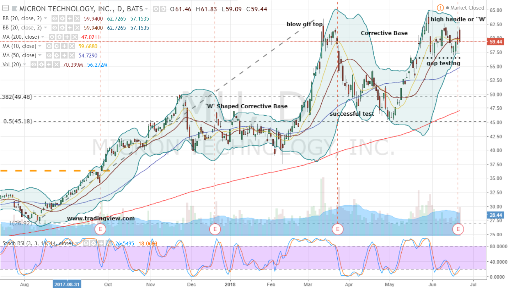509x288 pixels.
Task: Open settings for the second BB (20, close, 2) indicator
Action: pyautogui.click(x=61, y=28)
